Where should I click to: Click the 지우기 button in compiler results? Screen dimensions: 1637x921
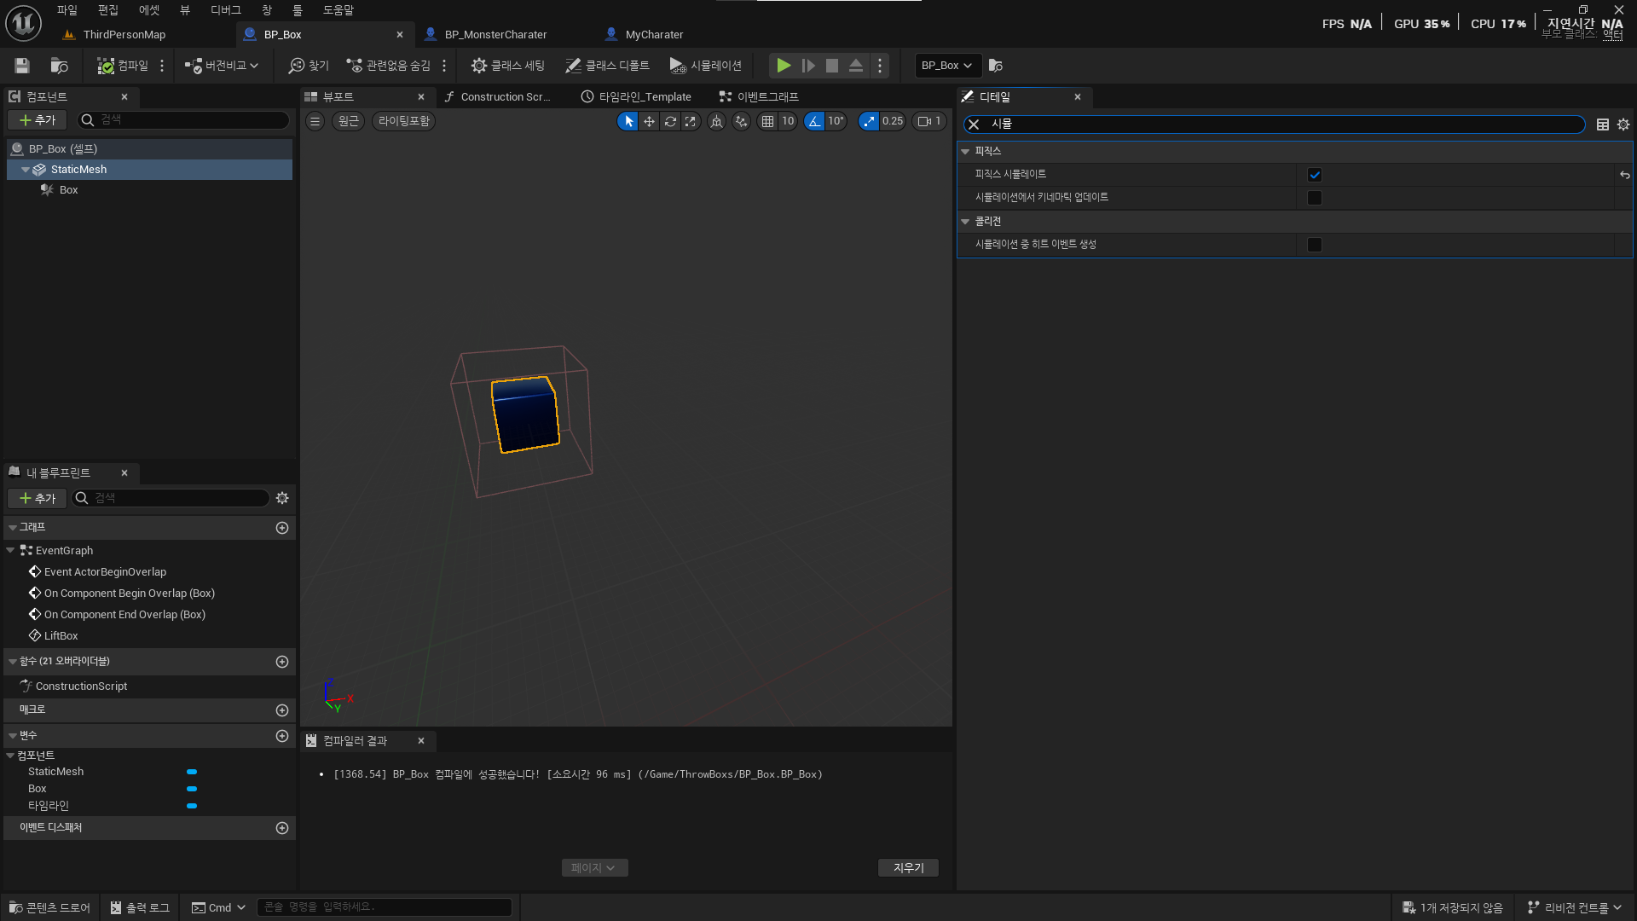908,867
